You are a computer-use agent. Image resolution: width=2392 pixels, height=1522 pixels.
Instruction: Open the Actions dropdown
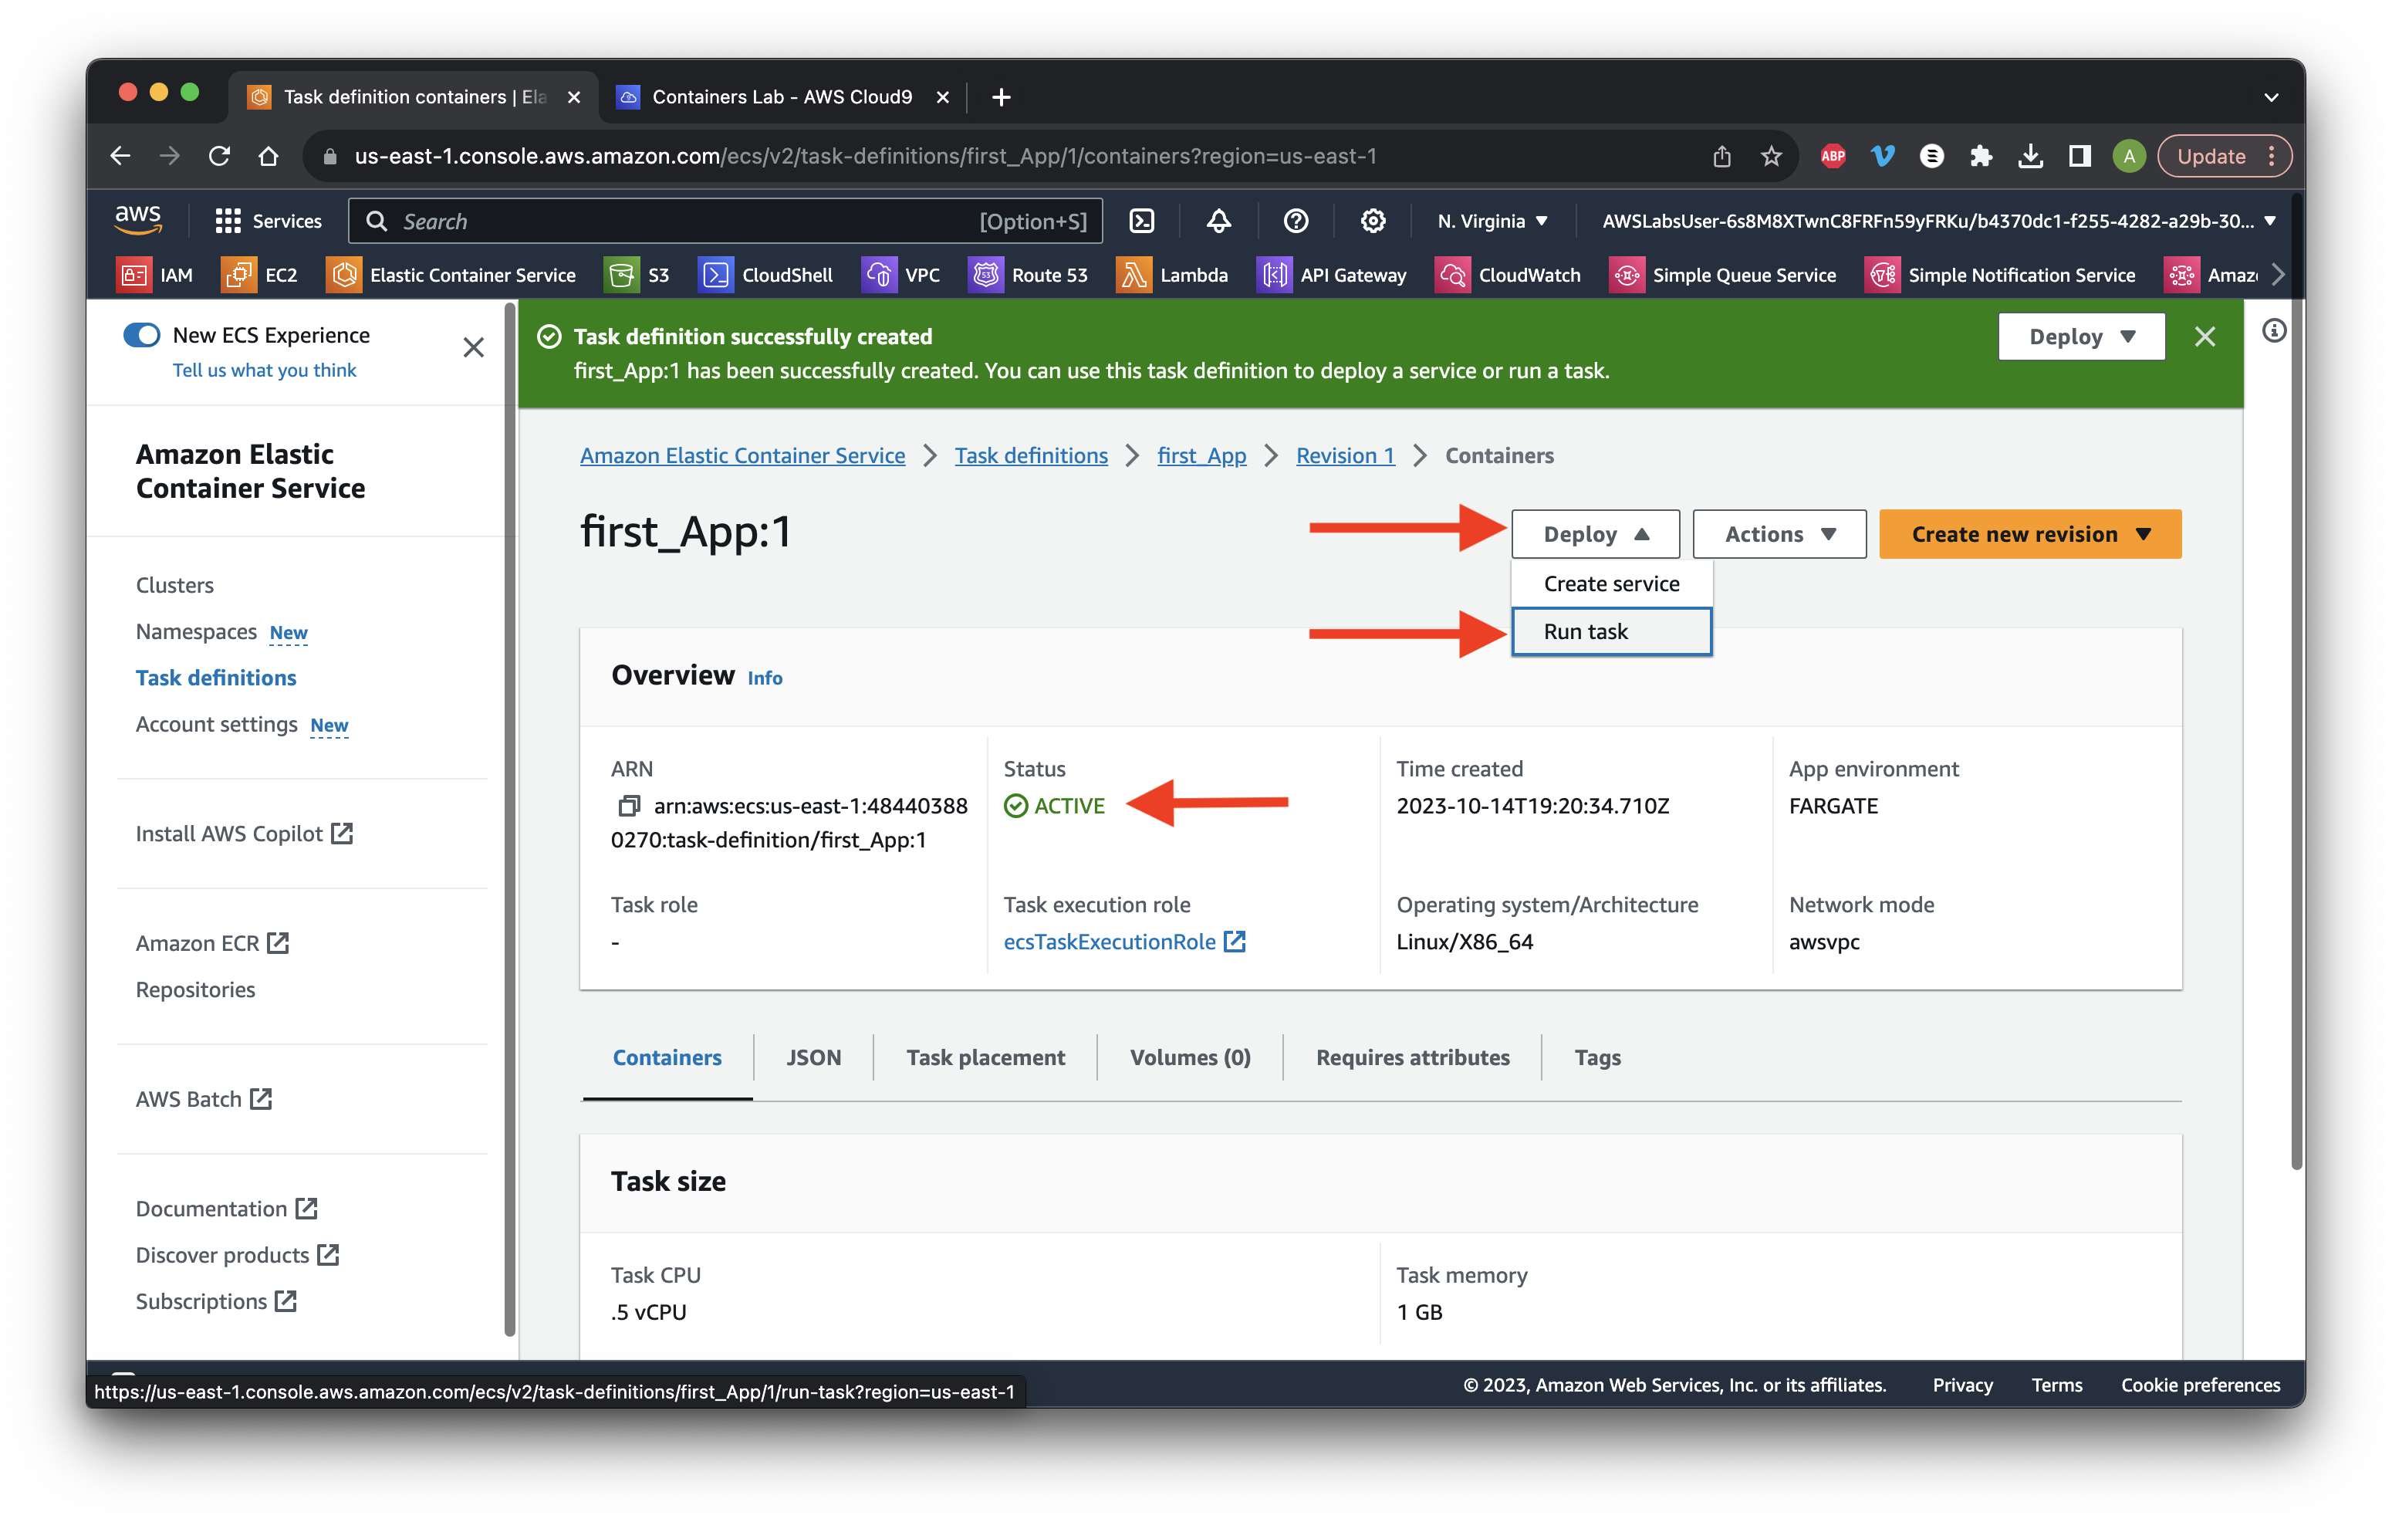[x=1779, y=535]
